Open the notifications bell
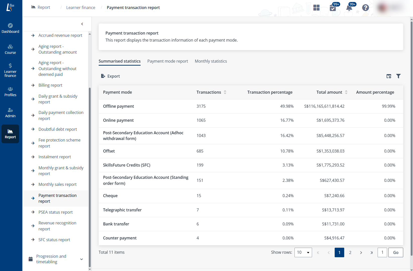413x271 pixels. click(x=349, y=8)
